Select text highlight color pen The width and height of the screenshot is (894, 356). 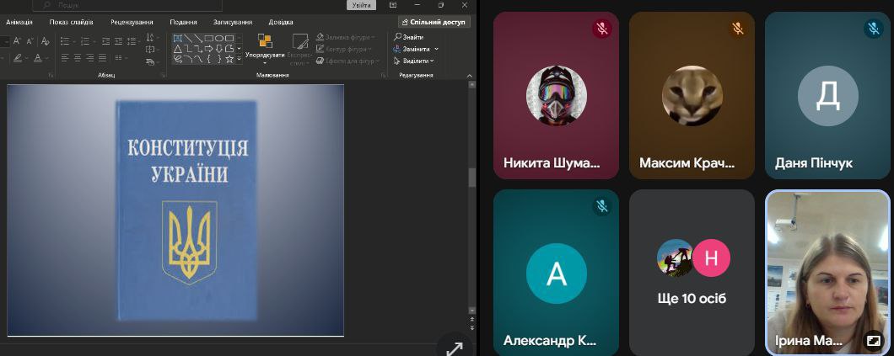point(18,57)
